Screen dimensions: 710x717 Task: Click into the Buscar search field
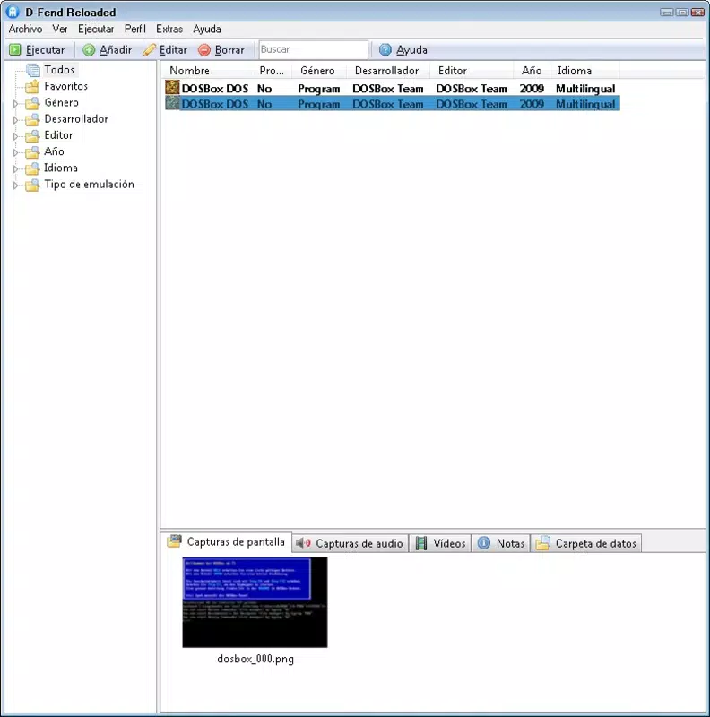pyautogui.click(x=314, y=49)
